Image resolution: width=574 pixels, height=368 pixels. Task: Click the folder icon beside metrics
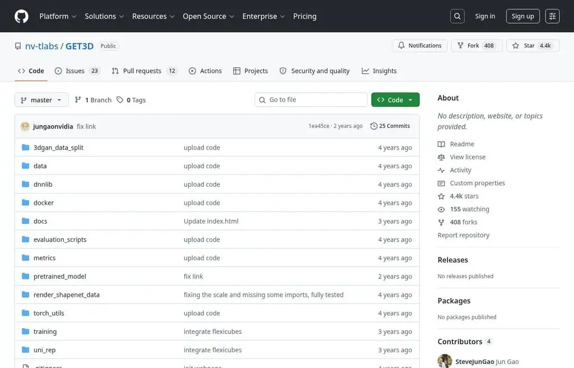click(25, 257)
